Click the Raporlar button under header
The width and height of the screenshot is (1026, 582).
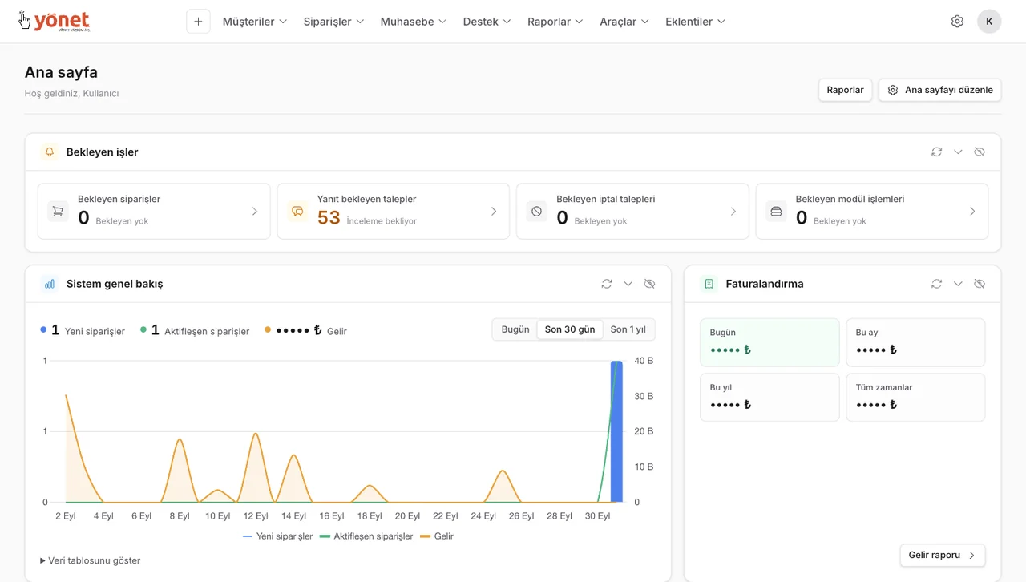(845, 90)
